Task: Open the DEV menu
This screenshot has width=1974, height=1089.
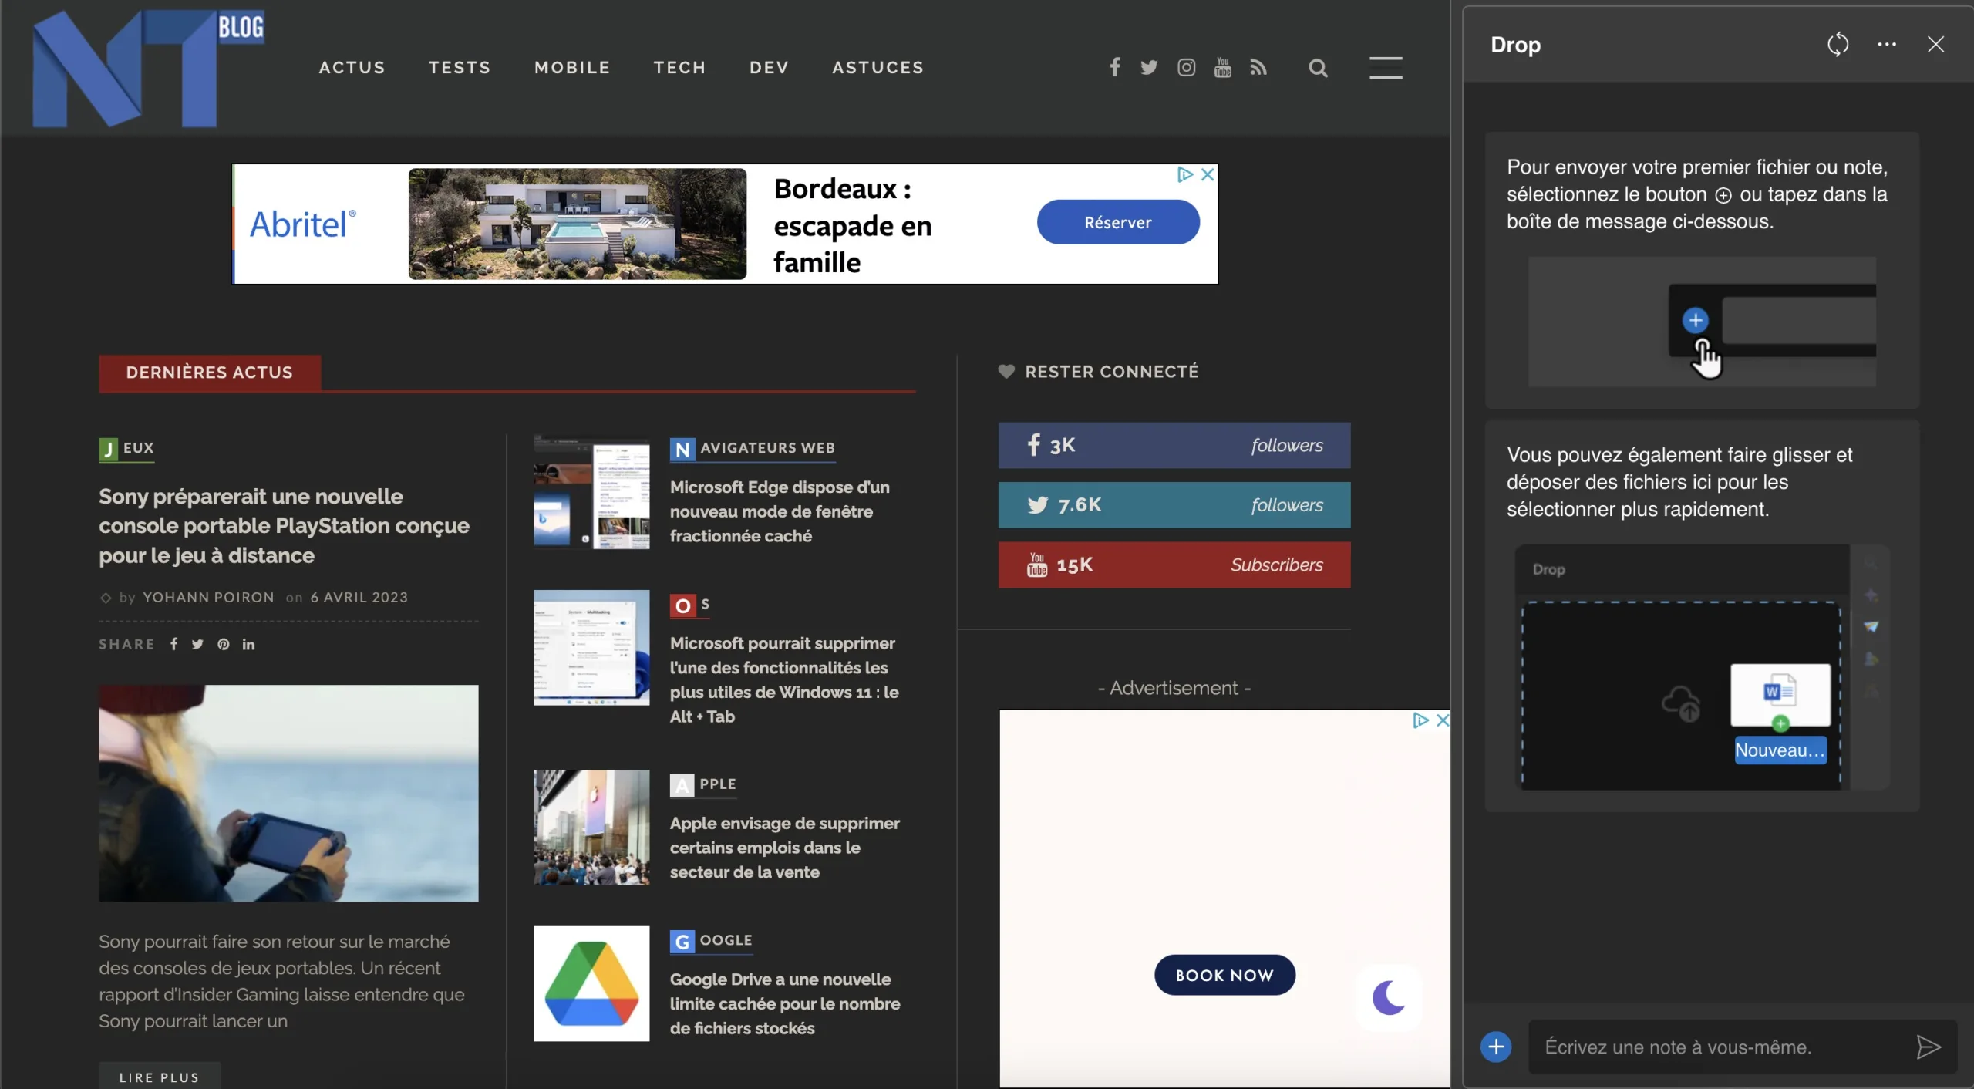Action: pyautogui.click(x=769, y=68)
